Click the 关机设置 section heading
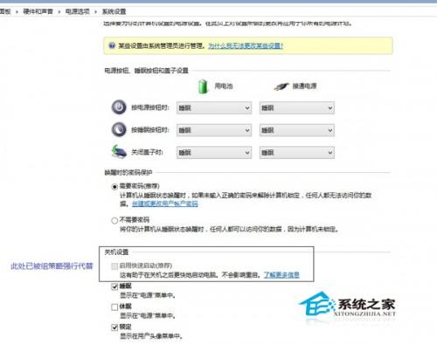Image resolution: width=437 pixels, height=345 pixels. tap(116, 252)
